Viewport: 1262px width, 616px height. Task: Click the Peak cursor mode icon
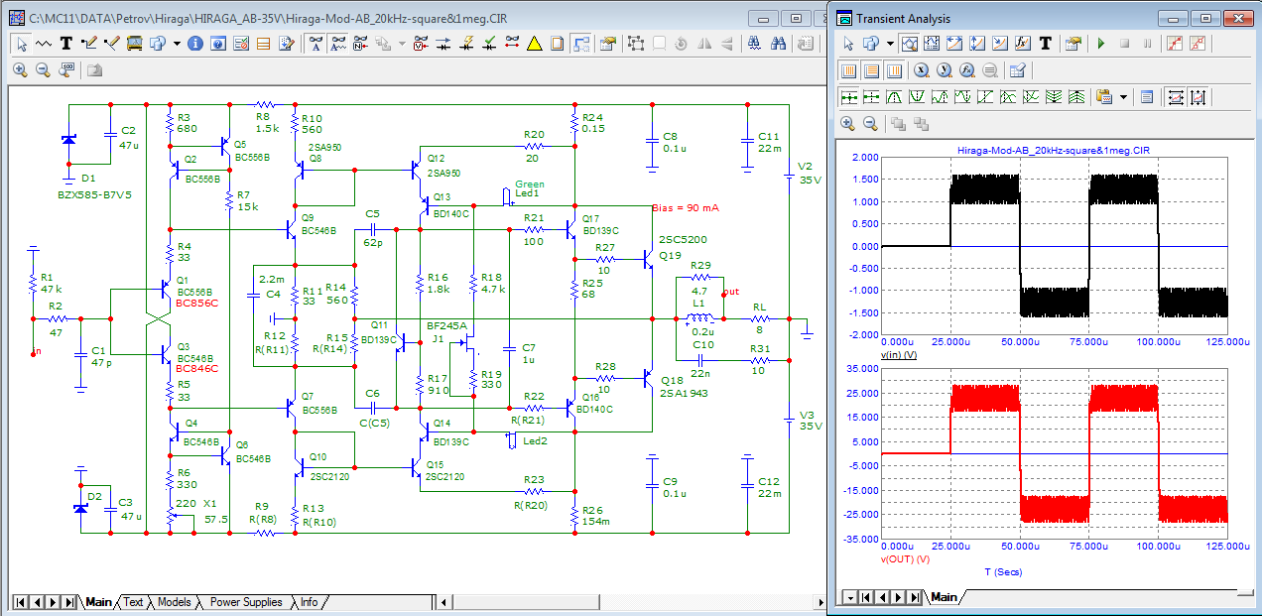click(894, 97)
